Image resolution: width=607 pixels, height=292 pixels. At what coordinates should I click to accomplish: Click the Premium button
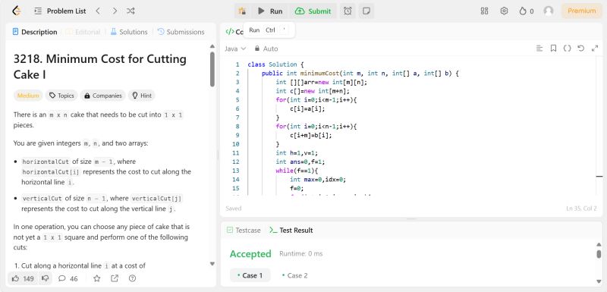click(x=581, y=11)
